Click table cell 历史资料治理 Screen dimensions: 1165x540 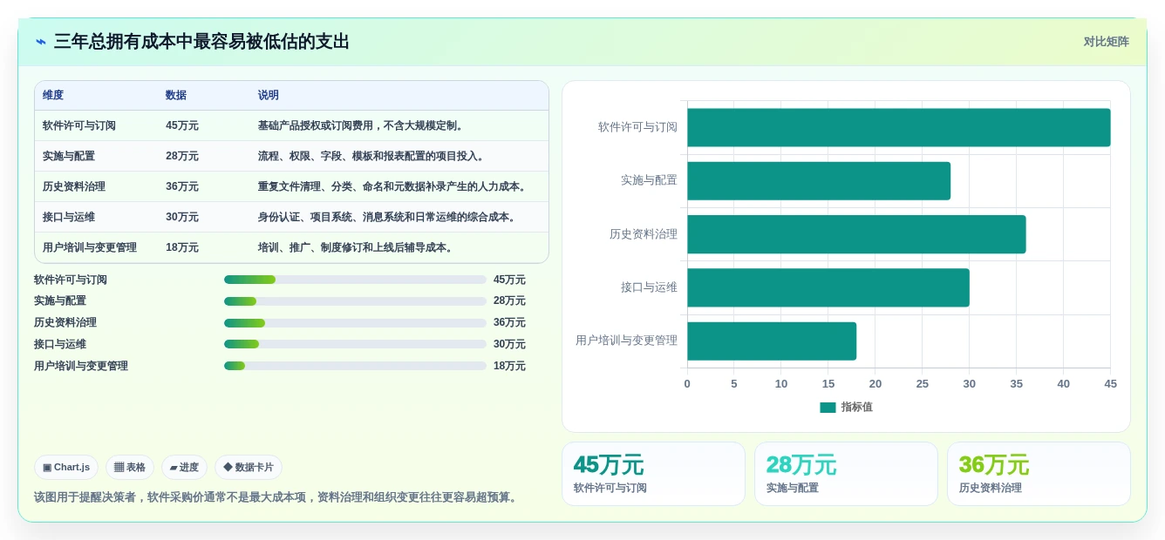[74, 186]
